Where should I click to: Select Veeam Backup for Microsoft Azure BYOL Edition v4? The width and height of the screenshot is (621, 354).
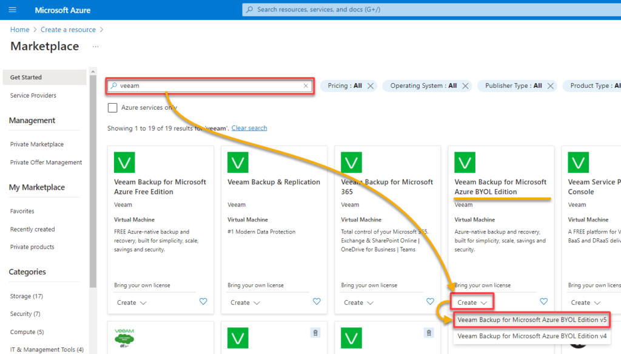tap(531, 336)
